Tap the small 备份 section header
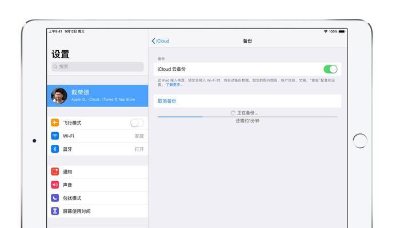The image size is (396, 228). (x=161, y=59)
